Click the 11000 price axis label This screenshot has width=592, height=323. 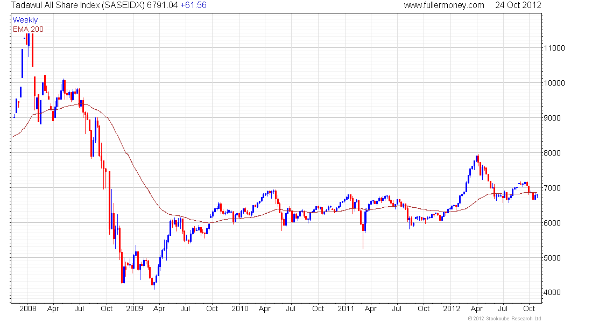pyautogui.click(x=554, y=48)
